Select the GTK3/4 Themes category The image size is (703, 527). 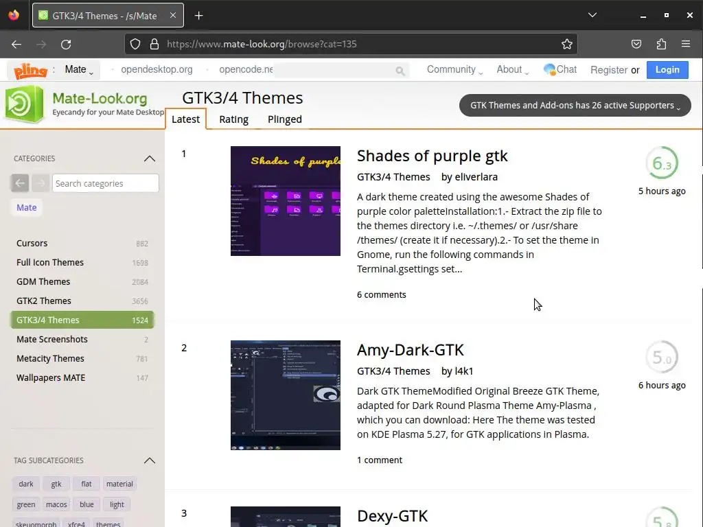[82, 320]
